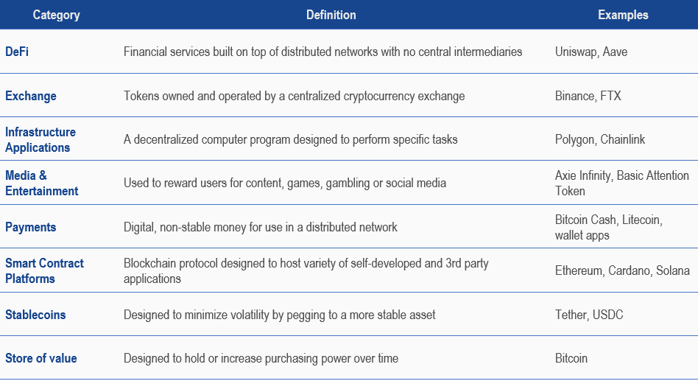Click the Exchange definition about centralized tokens
This screenshot has width=698, height=381.
[x=294, y=96]
